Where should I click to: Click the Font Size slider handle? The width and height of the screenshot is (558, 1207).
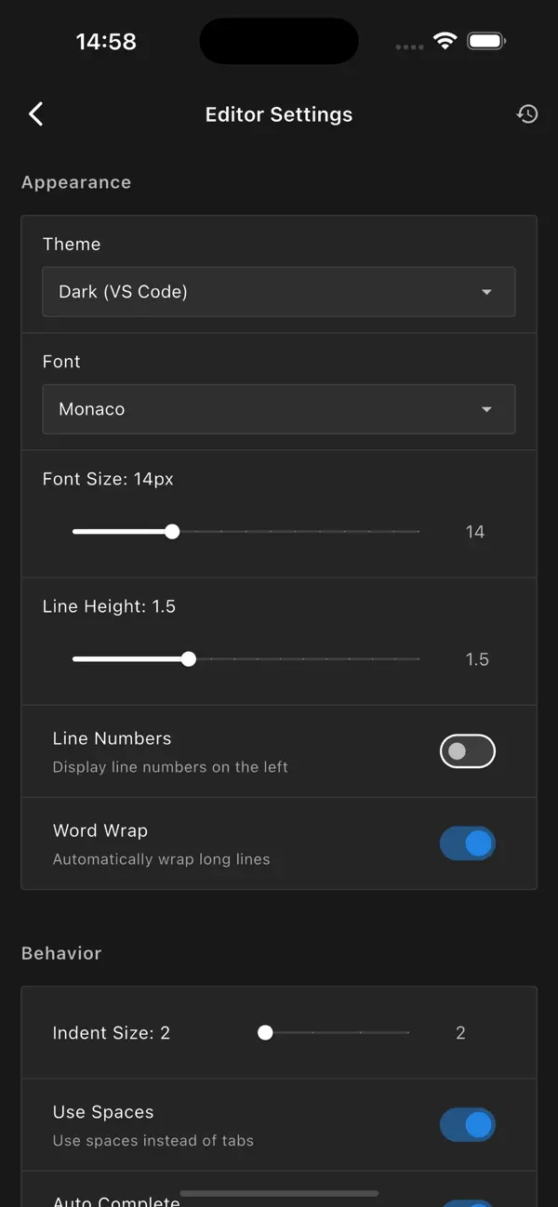coord(172,531)
